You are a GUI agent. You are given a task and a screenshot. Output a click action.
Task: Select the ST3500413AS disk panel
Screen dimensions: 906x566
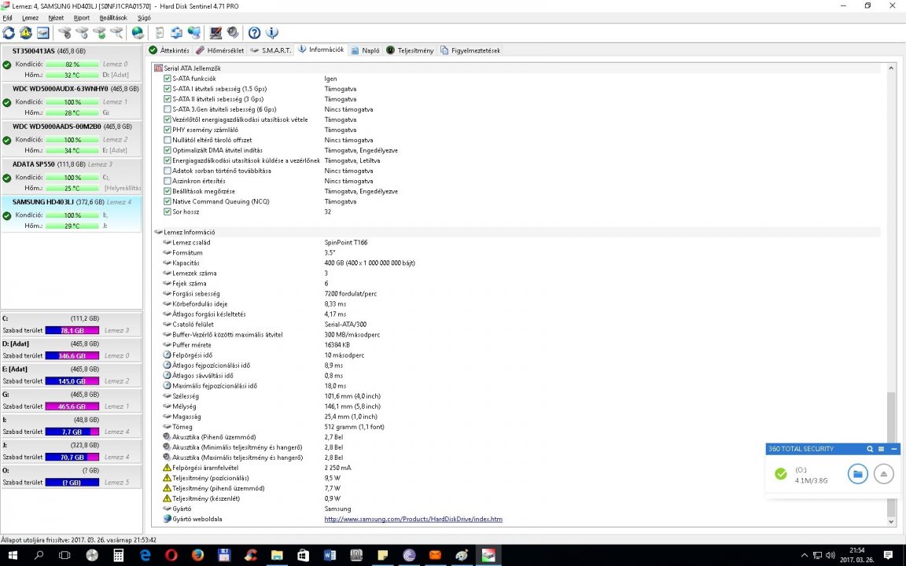click(x=71, y=62)
